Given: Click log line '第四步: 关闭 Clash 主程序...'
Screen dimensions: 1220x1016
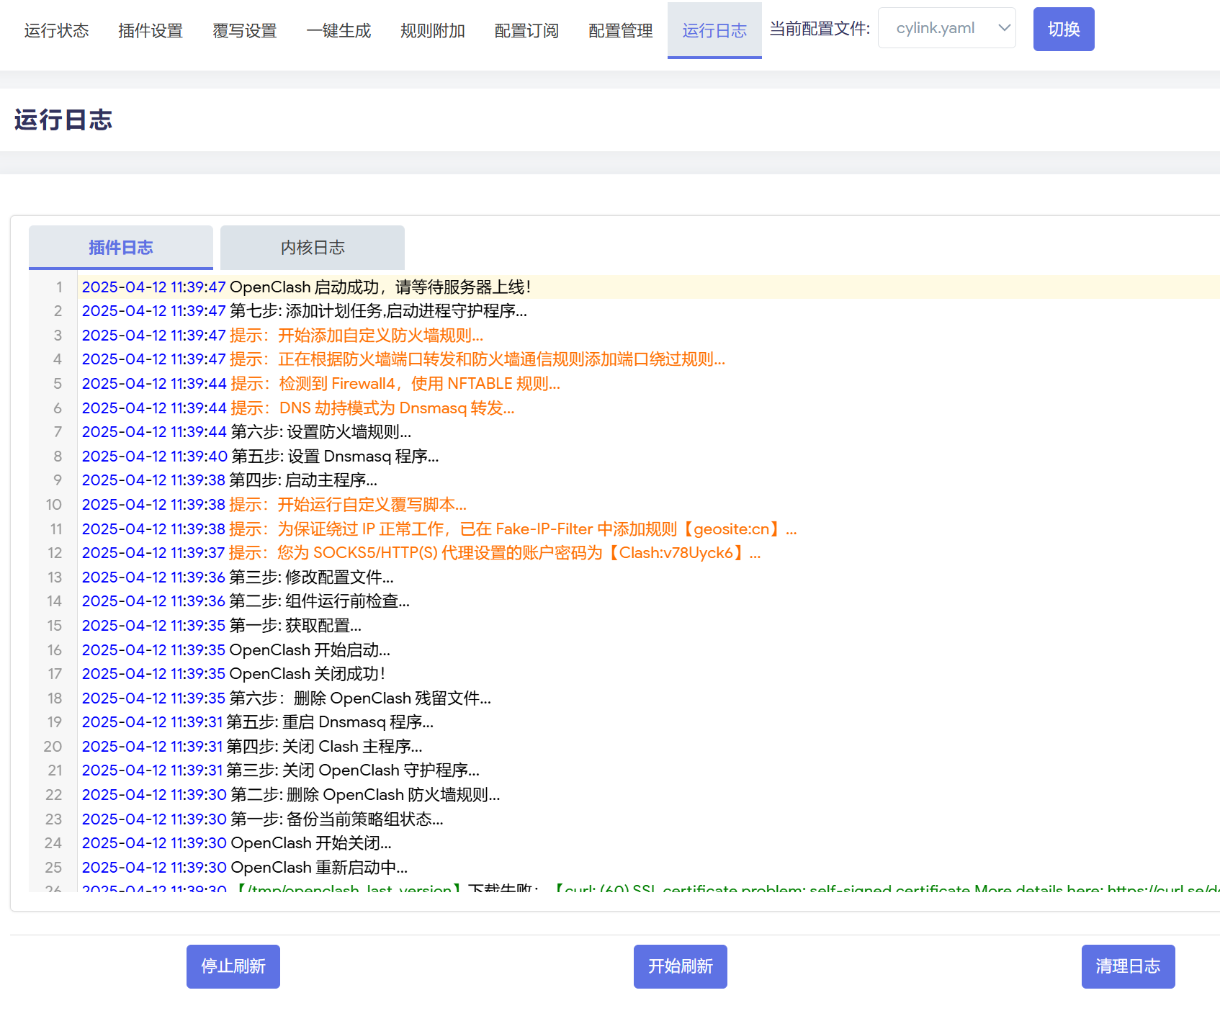Looking at the screenshot, I should pos(252,747).
